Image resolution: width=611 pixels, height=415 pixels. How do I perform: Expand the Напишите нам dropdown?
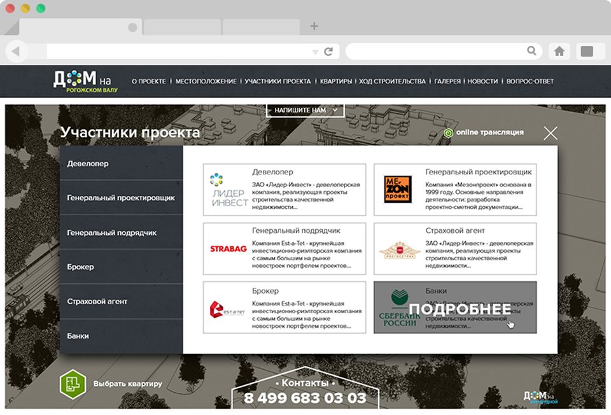305,110
